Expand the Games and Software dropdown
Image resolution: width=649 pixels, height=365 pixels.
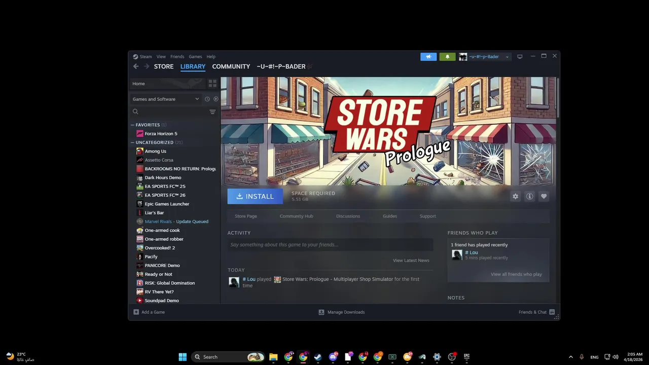point(165,99)
